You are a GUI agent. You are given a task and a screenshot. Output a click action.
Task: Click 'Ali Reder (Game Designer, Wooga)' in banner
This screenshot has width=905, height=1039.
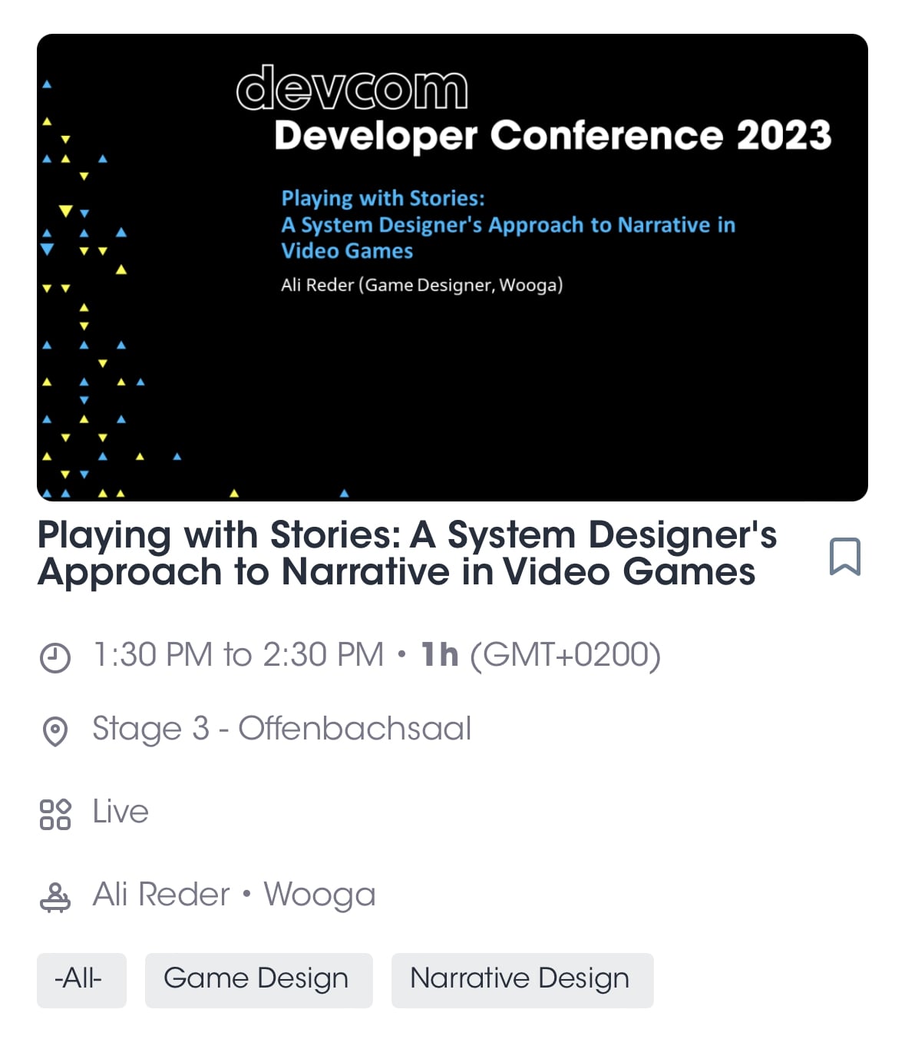pos(422,285)
